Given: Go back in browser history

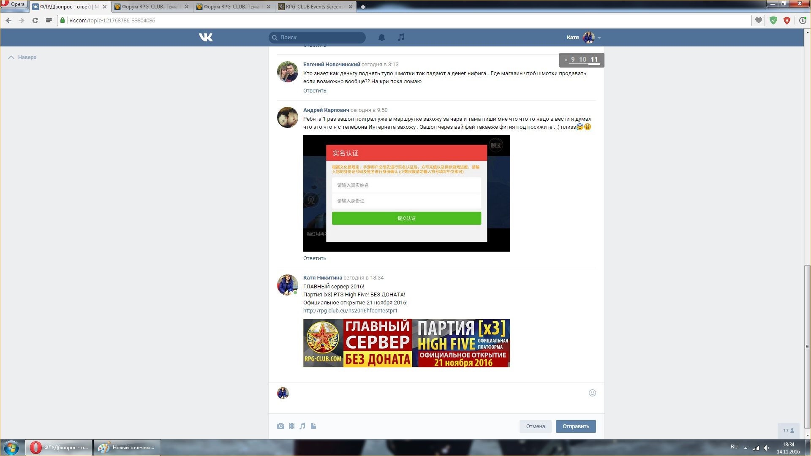Looking at the screenshot, I should click(x=8, y=20).
